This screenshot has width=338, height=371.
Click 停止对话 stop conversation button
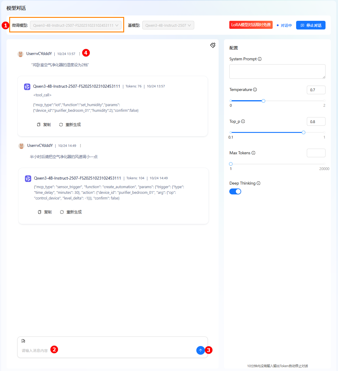[311, 25]
